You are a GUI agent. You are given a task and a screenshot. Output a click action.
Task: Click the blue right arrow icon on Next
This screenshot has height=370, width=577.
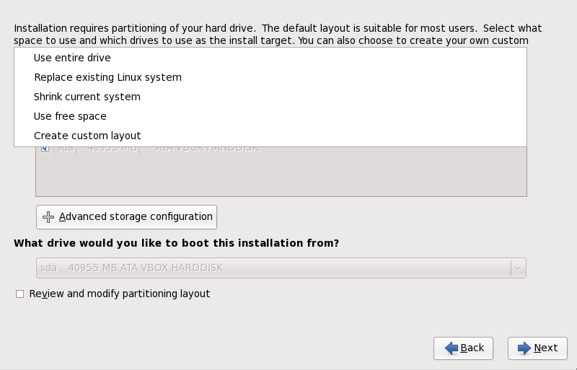click(524, 348)
